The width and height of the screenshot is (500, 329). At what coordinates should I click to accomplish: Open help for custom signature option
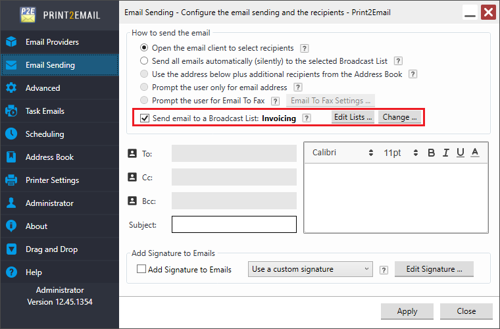[x=384, y=270]
